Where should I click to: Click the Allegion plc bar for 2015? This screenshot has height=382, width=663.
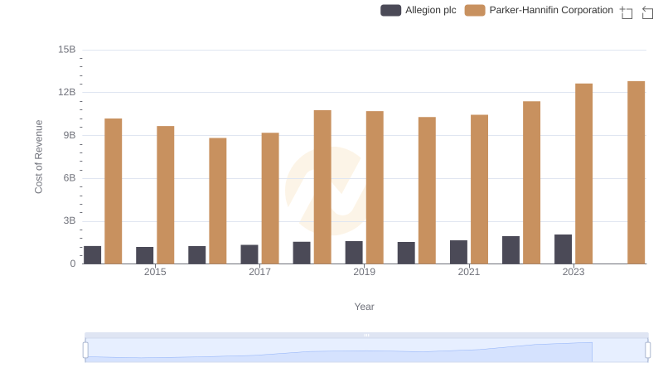point(144,256)
